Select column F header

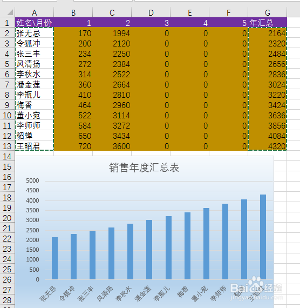click(229, 13)
